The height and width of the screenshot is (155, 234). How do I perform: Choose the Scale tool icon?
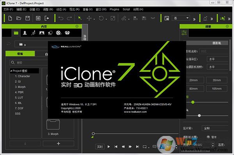pos(113,18)
